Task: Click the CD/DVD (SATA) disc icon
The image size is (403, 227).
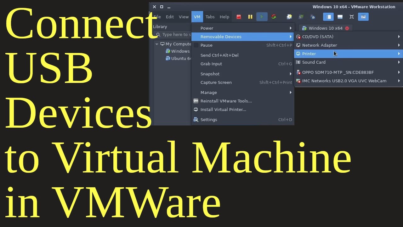Action: click(x=298, y=37)
